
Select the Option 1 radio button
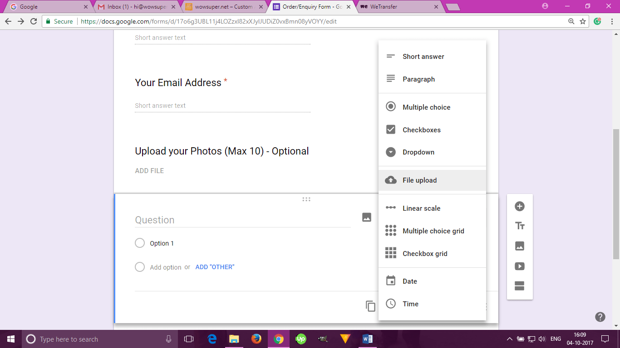click(140, 243)
